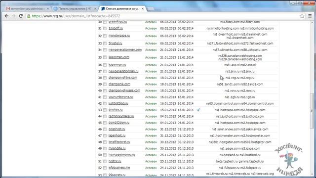The height and width of the screenshot is (178, 316).
Task: Select checkbox of monsterpapa.ru row
Action: (x=105, y=36)
